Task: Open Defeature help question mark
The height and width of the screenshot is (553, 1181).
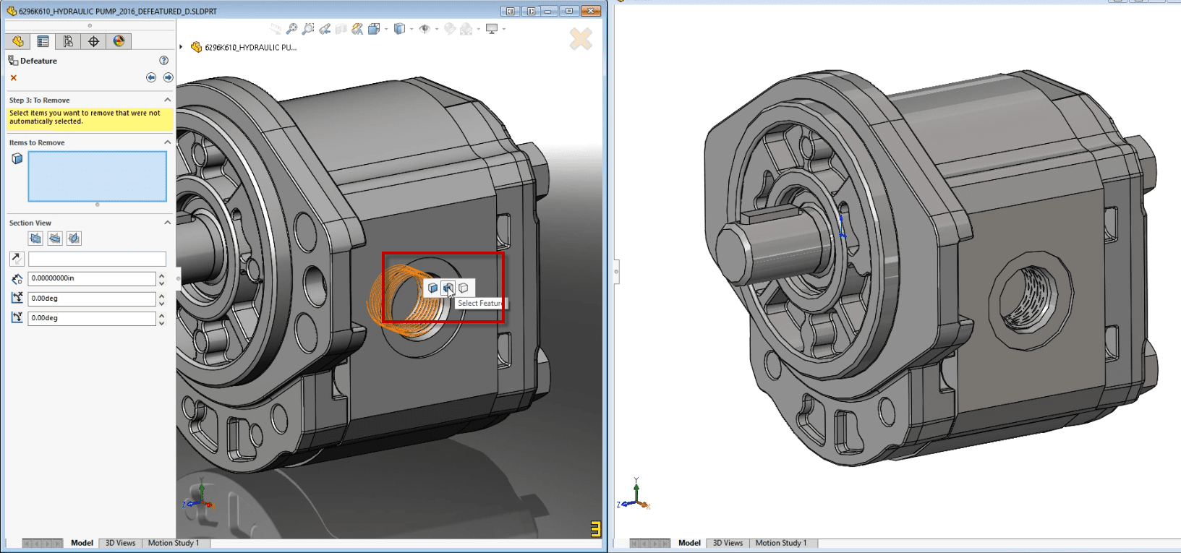Action: coord(163,61)
